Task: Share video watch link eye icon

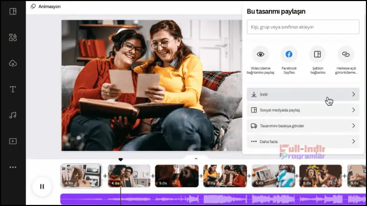Action: (260, 54)
